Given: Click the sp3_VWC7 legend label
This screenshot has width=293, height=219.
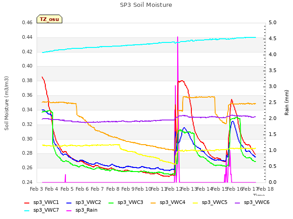Looking at the screenshot, I should (x=46, y=210).
